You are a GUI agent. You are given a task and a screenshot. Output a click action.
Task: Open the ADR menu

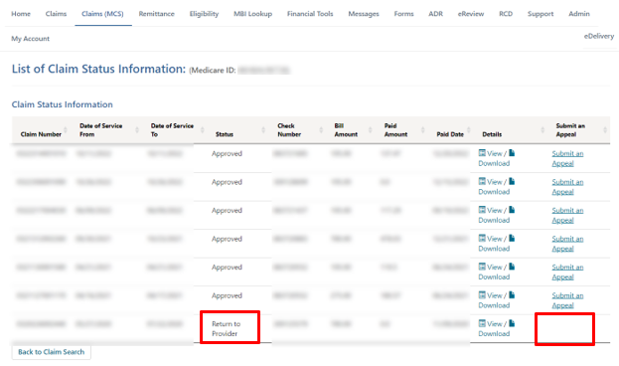[436, 14]
